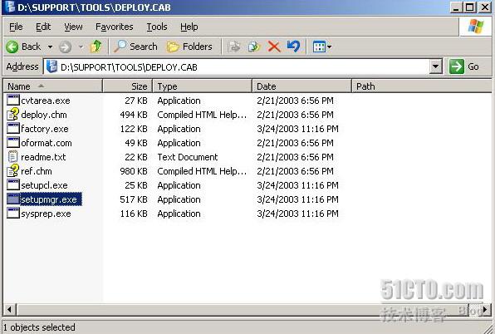Expand the Address bar dropdown arrow
The height and width of the screenshot is (334, 495).
point(436,66)
